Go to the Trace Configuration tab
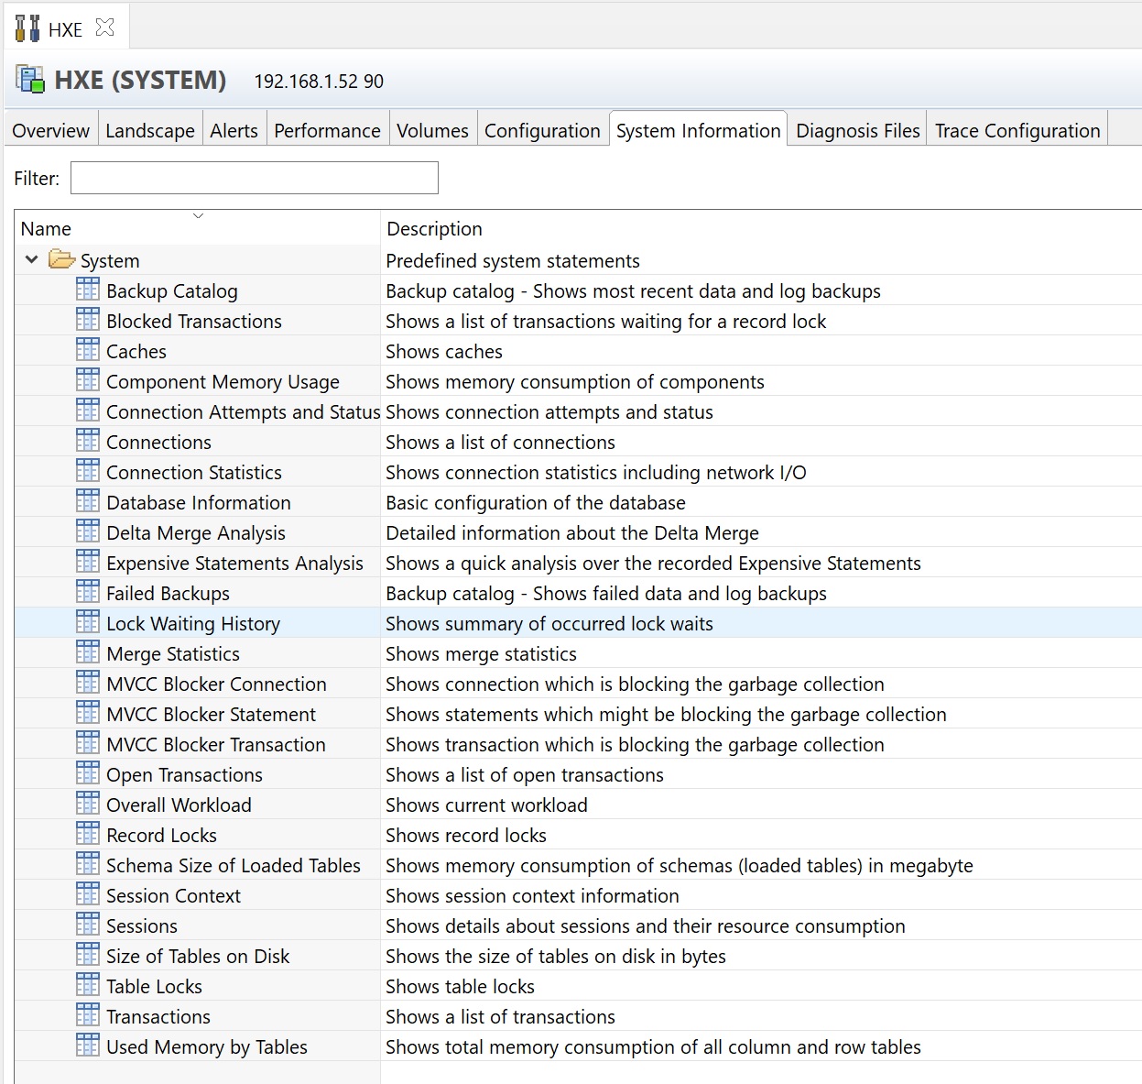This screenshot has width=1142, height=1084. coord(1017,131)
